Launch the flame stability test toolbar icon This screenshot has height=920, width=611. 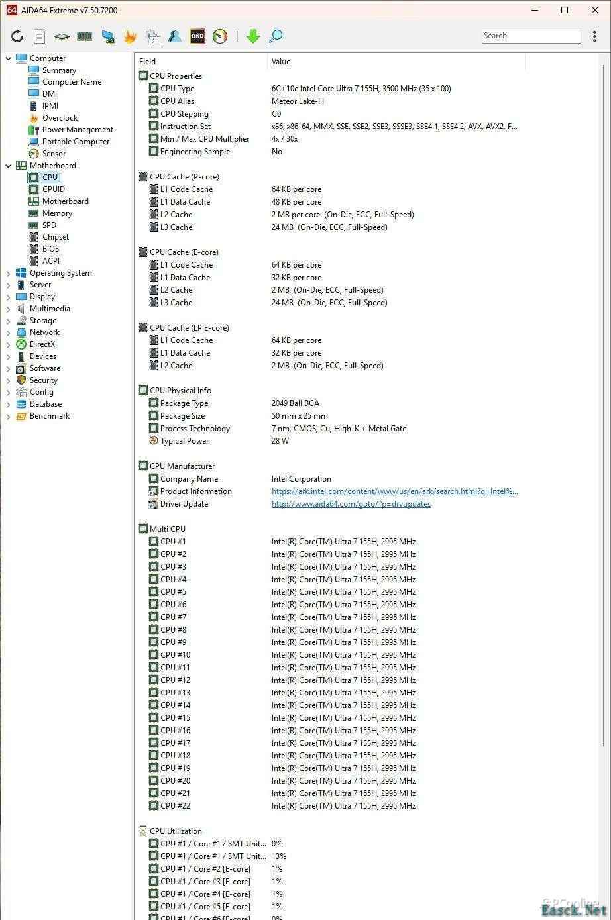click(130, 36)
